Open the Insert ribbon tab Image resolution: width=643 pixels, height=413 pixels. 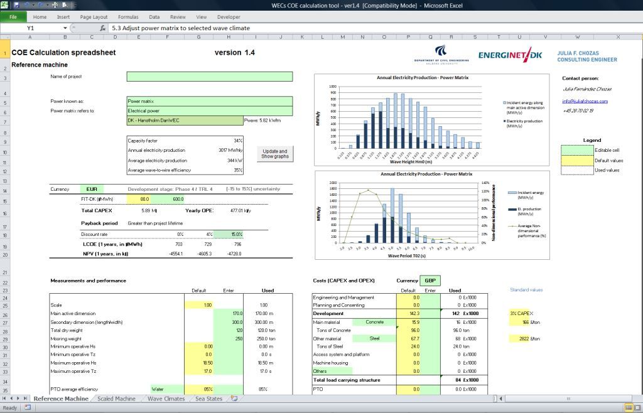(63, 17)
